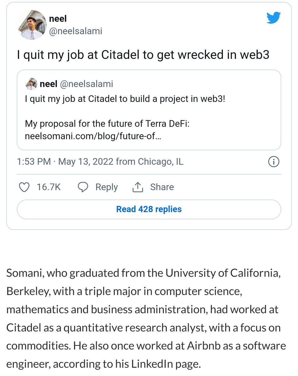Click the Share text label
The width and height of the screenshot is (298, 376).
pyautogui.click(x=162, y=187)
